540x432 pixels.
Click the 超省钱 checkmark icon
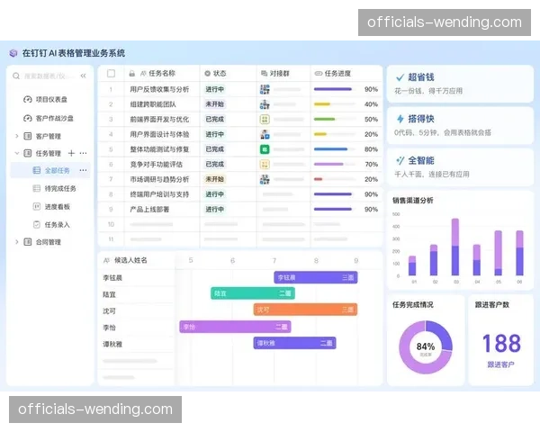tap(400, 77)
